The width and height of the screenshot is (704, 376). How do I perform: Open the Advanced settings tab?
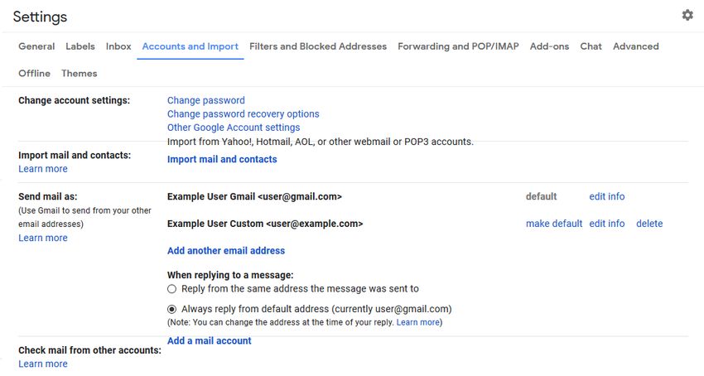coord(636,46)
